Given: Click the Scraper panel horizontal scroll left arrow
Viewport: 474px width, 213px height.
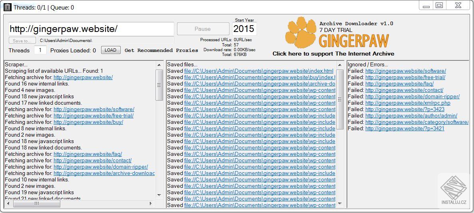Looking at the screenshot, I should coord(8,204).
